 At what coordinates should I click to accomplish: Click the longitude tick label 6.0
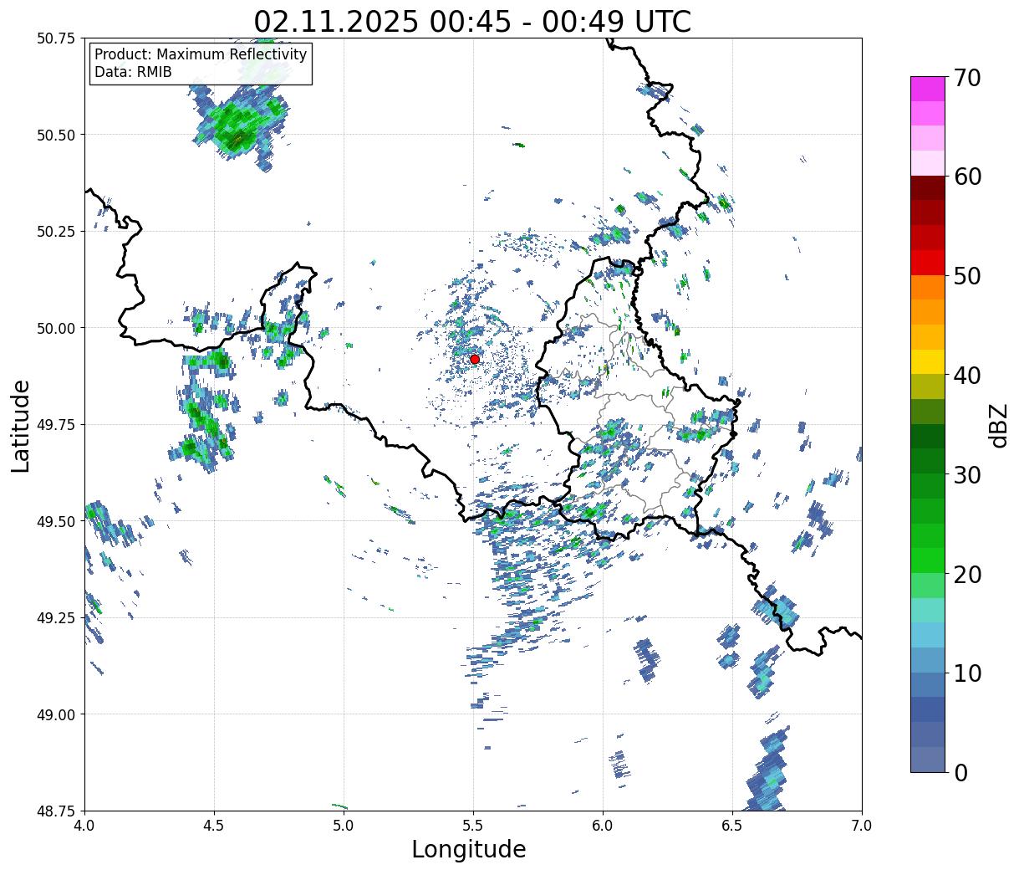pos(603,826)
